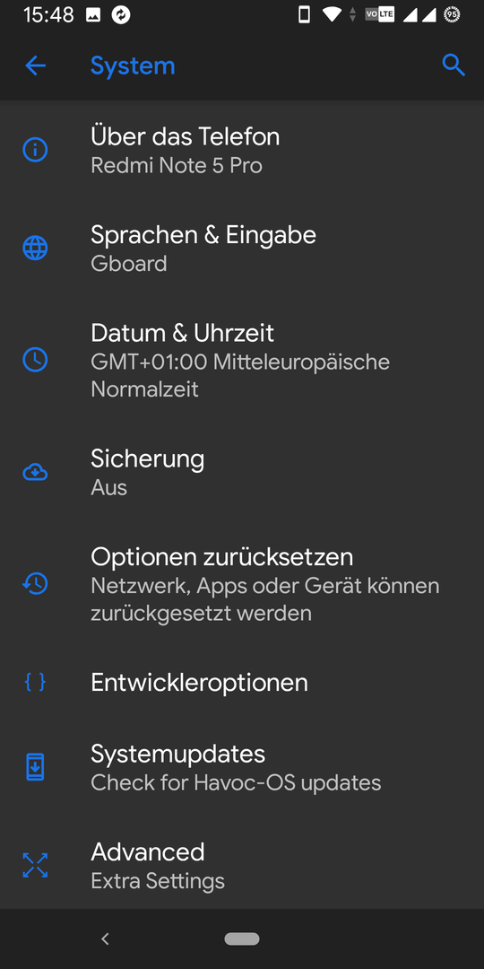
Task: Open Datum & Uhrzeit settings
Action: [x=242, y=361]
